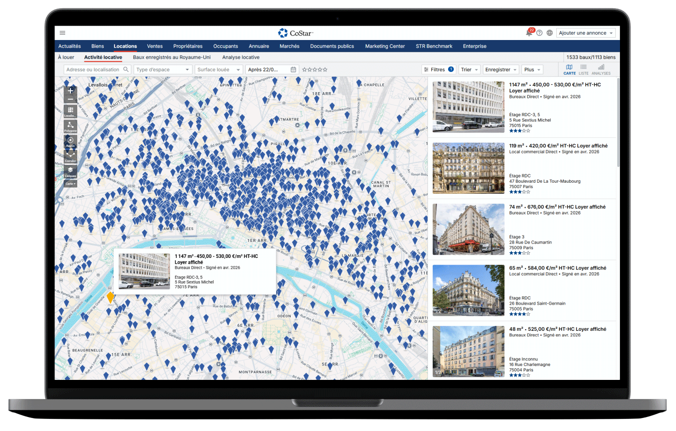This screenshot has height=431, width=676.
Task: Select the Polygone drawing tool
Action: 70,126
